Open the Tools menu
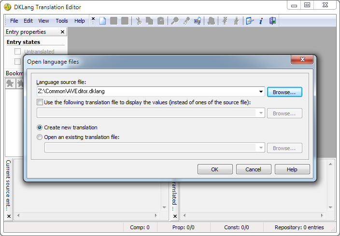 62,21
